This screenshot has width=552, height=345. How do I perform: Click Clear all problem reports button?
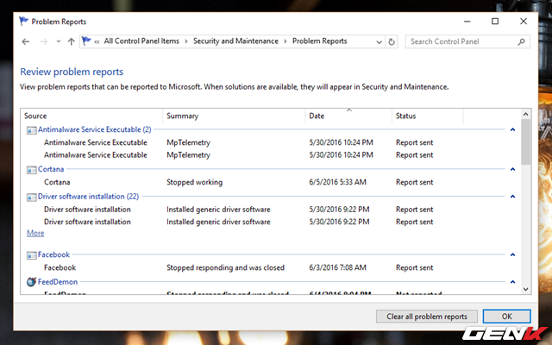click(427, 316)
